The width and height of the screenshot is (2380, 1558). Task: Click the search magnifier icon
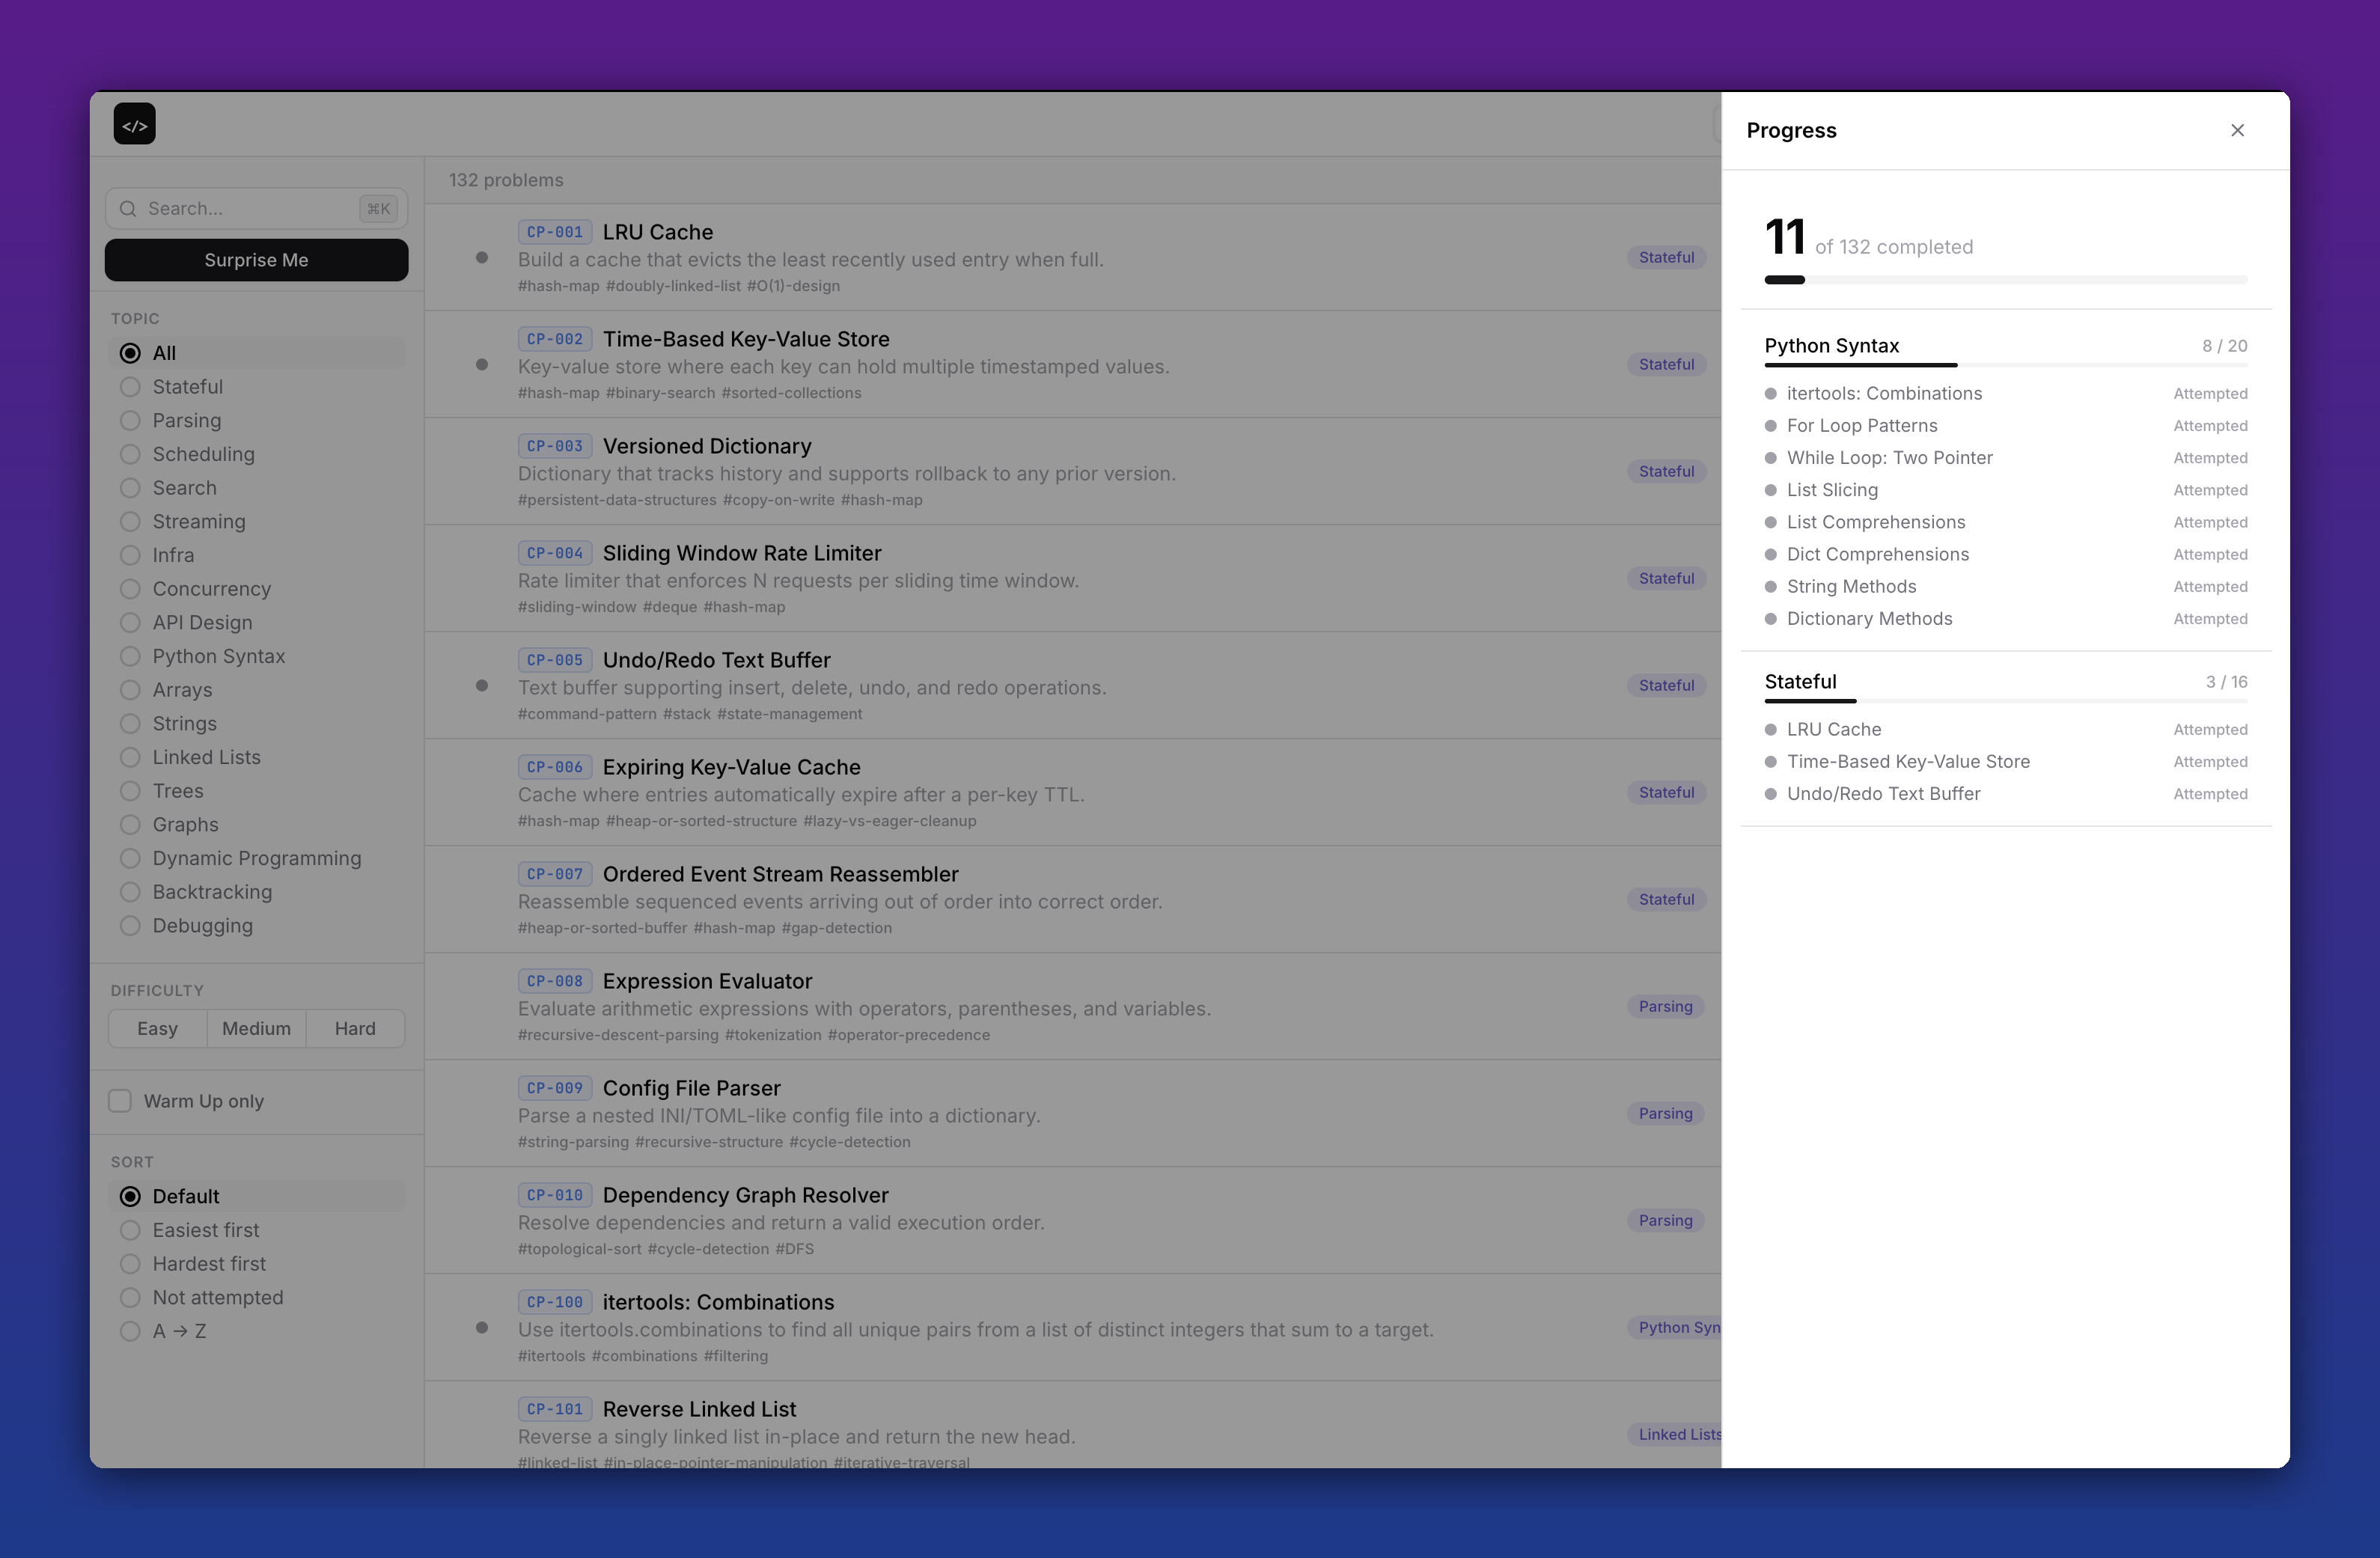(128, 208)
